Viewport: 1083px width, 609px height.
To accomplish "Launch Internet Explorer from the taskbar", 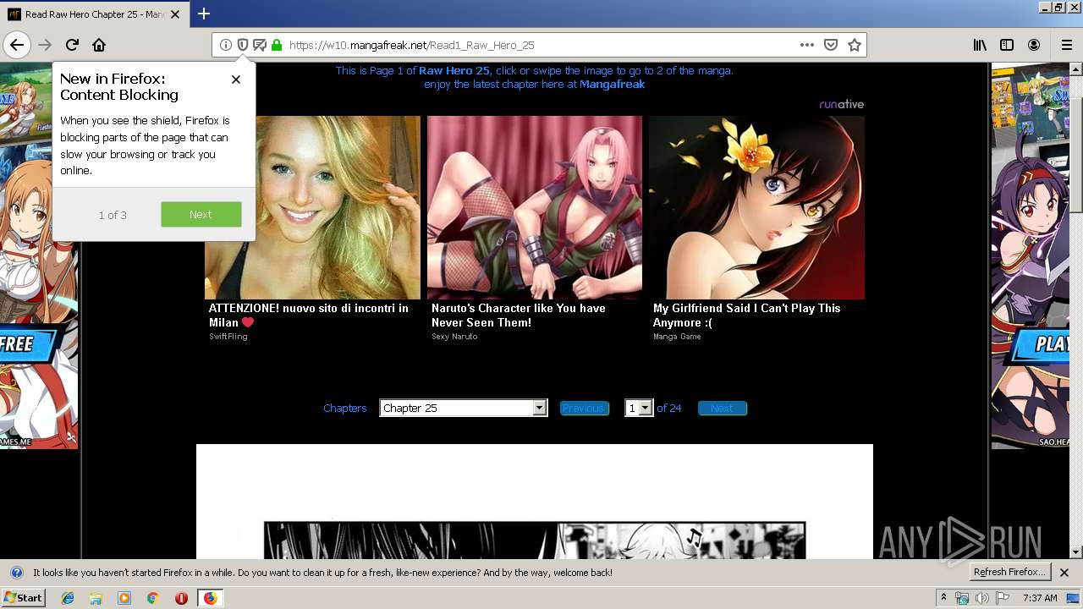I will coord(69,598).
